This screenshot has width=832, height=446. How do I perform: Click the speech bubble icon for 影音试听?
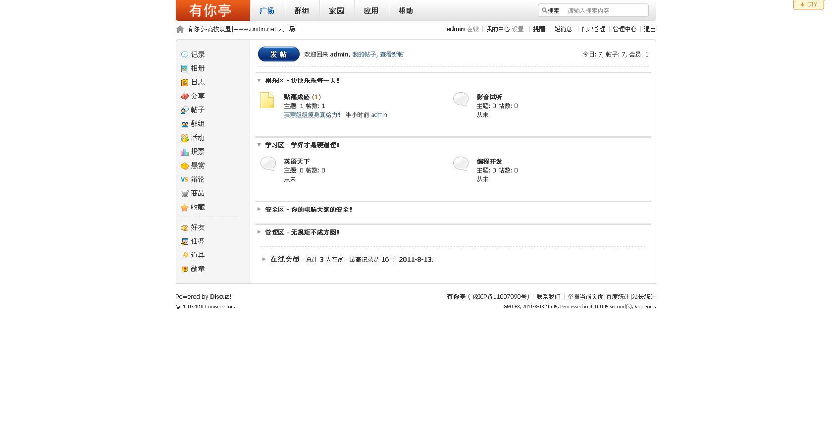coord(461,99)
